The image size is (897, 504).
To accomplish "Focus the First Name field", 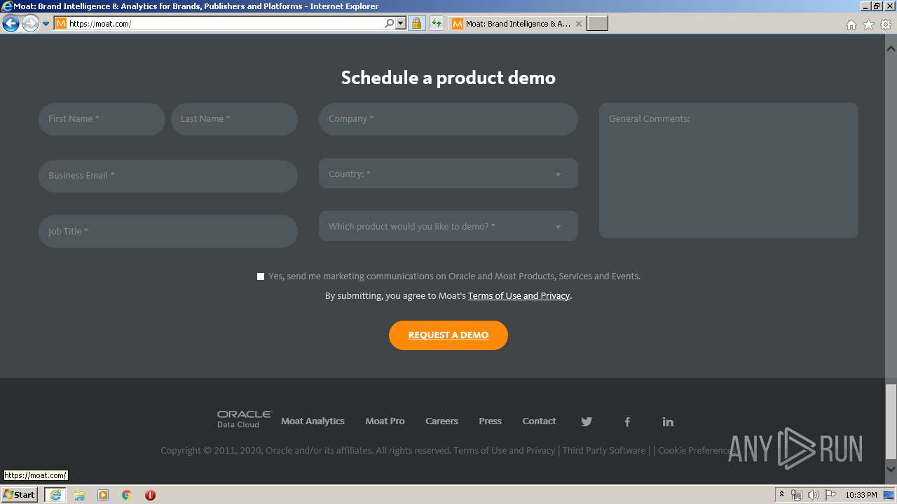I will click(102, 119).
